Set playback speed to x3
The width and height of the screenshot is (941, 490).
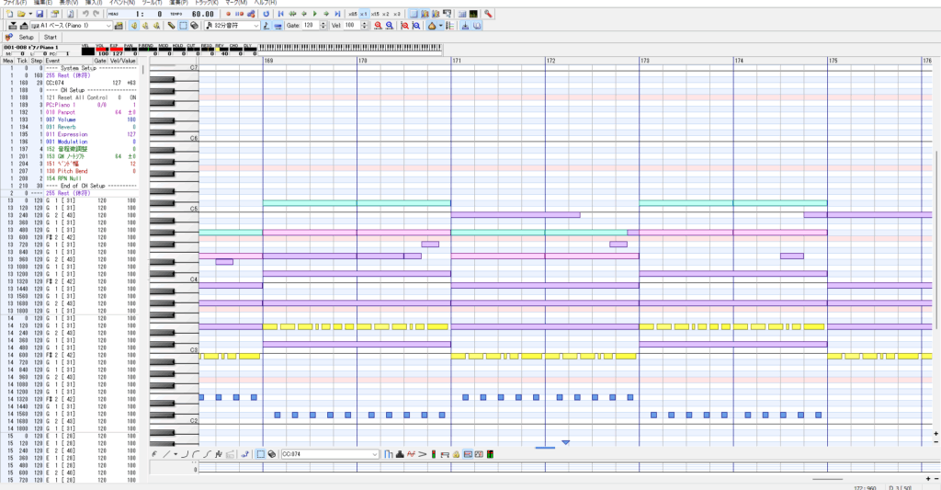[397, 14]
